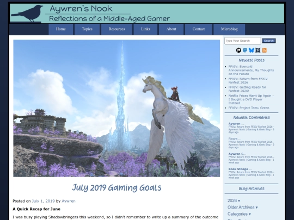Go to the Home menu item

click(61, 29)
